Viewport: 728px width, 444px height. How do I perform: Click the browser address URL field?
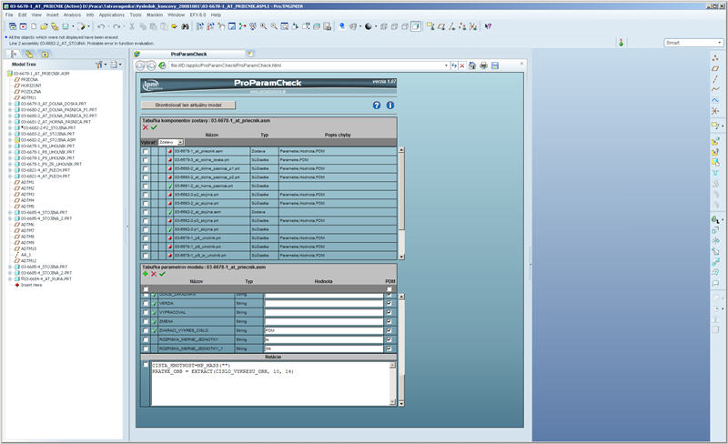306,66
